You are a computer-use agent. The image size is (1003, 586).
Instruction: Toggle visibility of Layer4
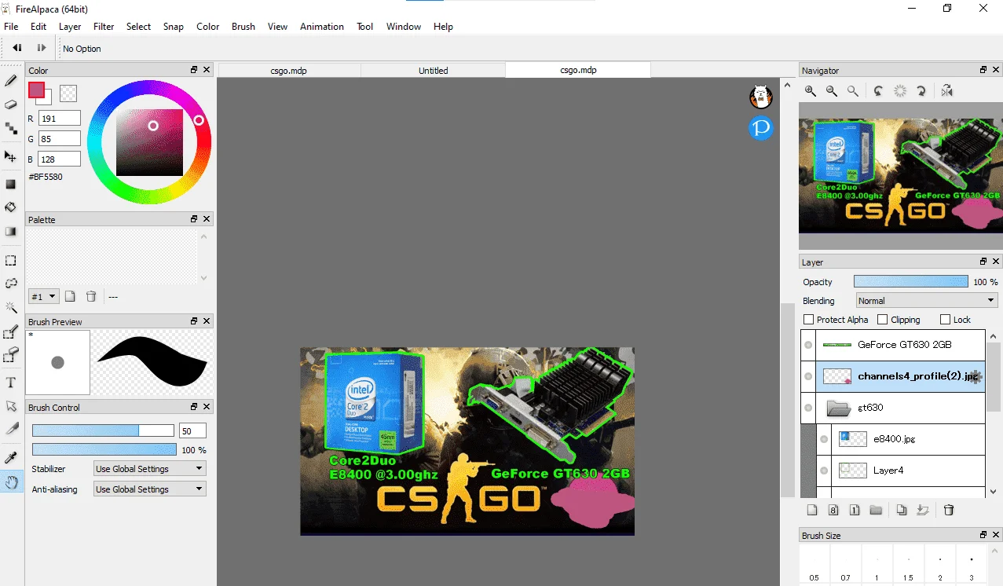tap(824, 471)
